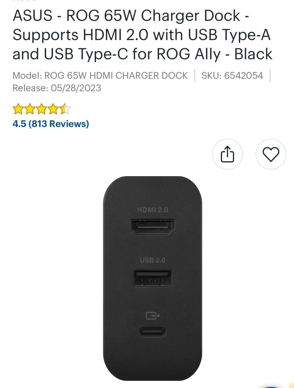294x388 pixels.
Task: Click the 4.5 (813 Reviews) link
Action: click(51, 124)
